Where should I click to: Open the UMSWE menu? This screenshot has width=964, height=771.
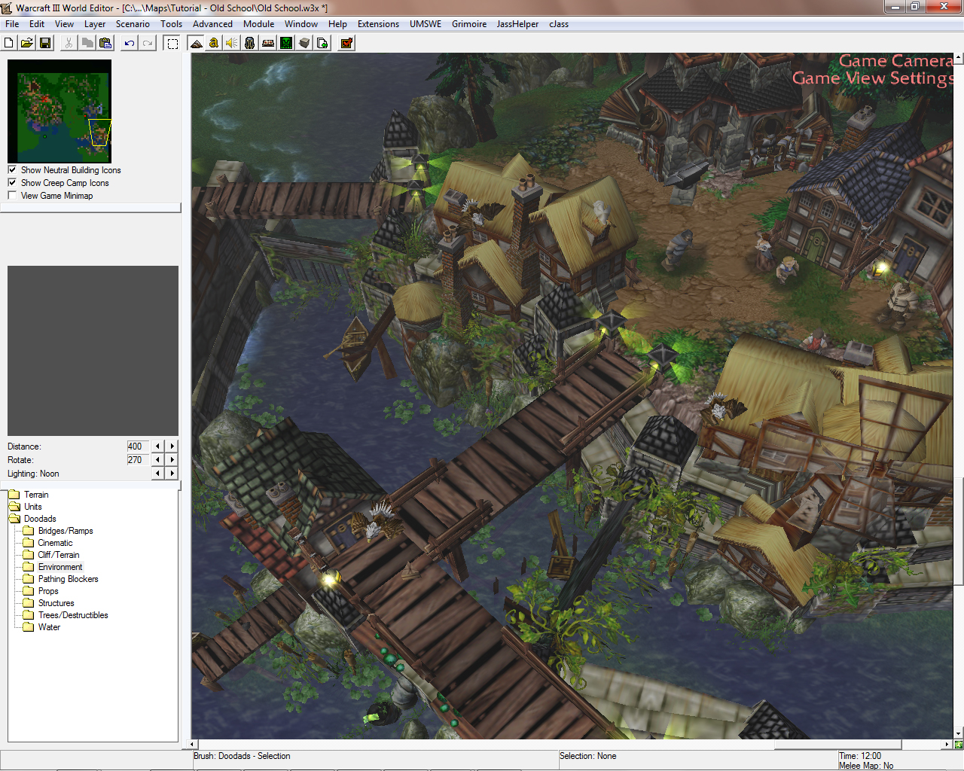426,24
